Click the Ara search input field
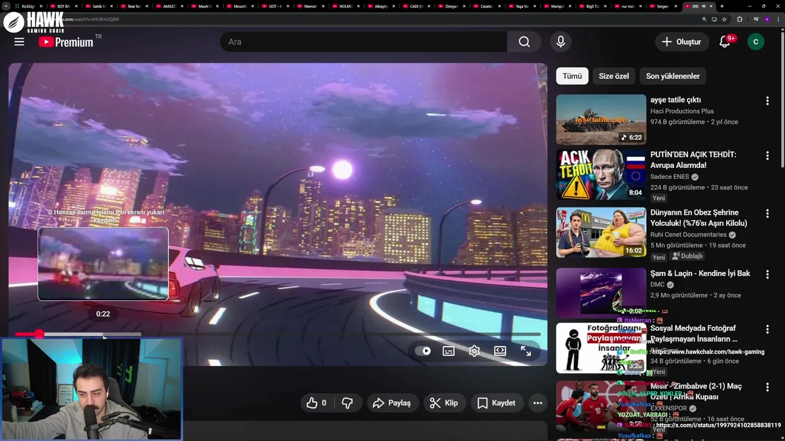785x441 pixels. [x=364, y=42]
